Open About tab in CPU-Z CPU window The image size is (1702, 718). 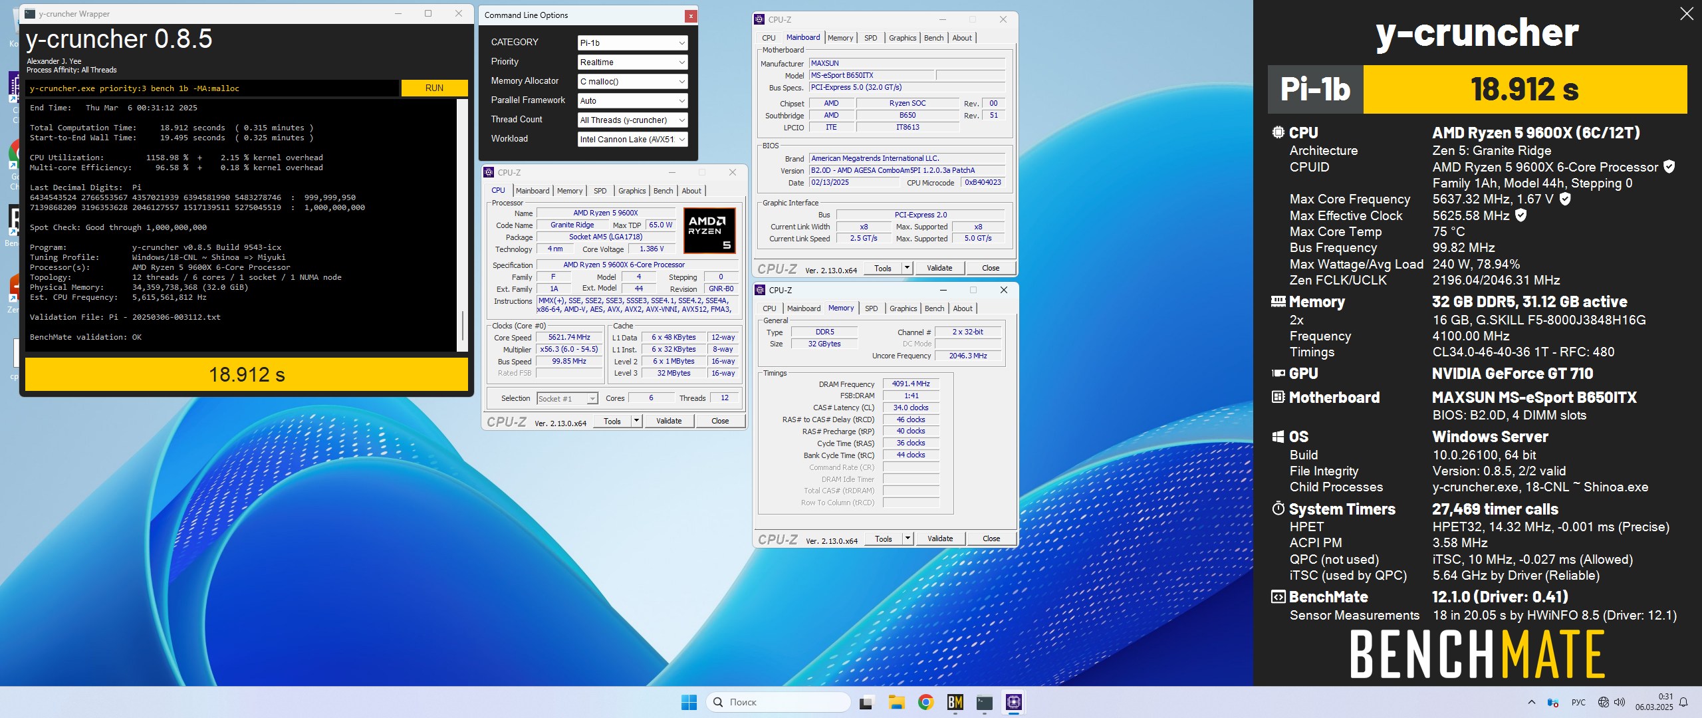coord(691,191)
